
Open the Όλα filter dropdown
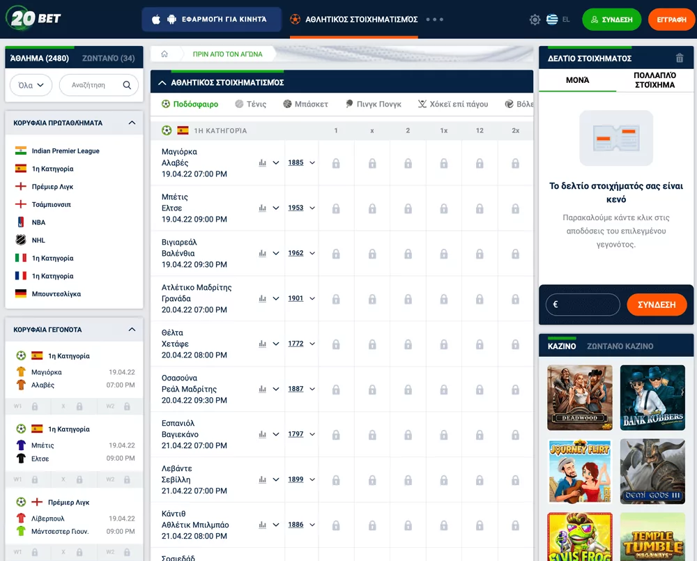(31, 85)
